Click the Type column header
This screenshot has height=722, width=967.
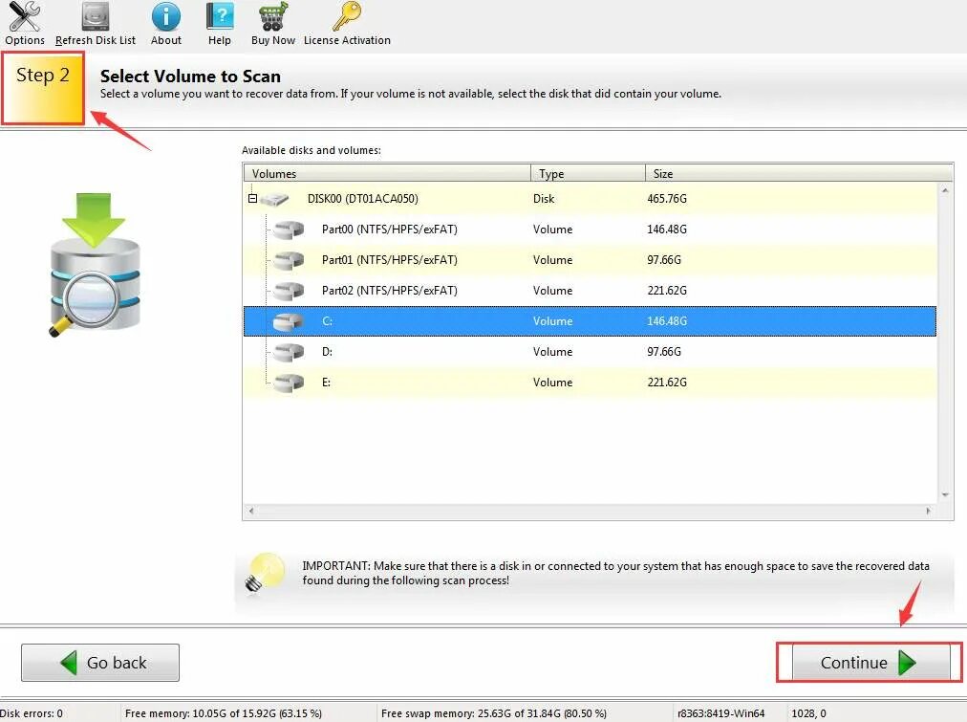588,173
